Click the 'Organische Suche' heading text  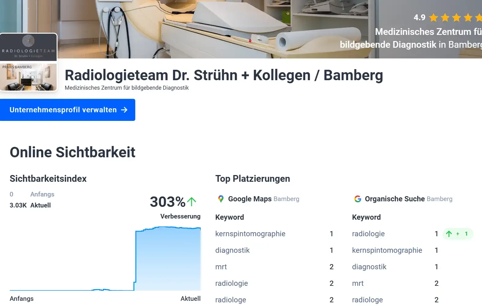point(395,199)
